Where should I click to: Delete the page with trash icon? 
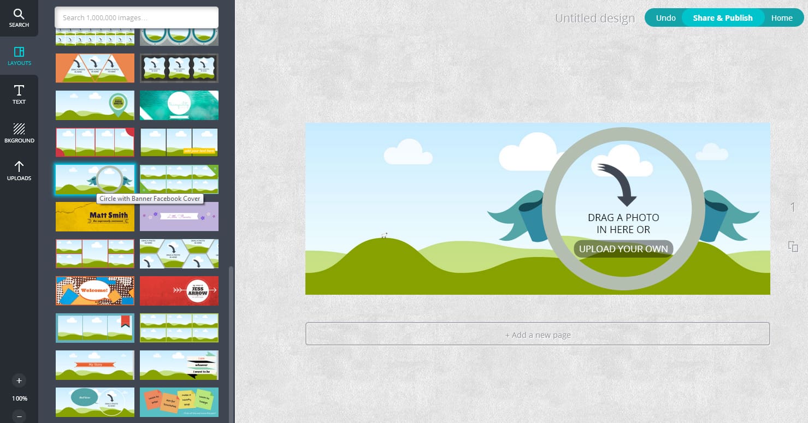tap(793, 269)
